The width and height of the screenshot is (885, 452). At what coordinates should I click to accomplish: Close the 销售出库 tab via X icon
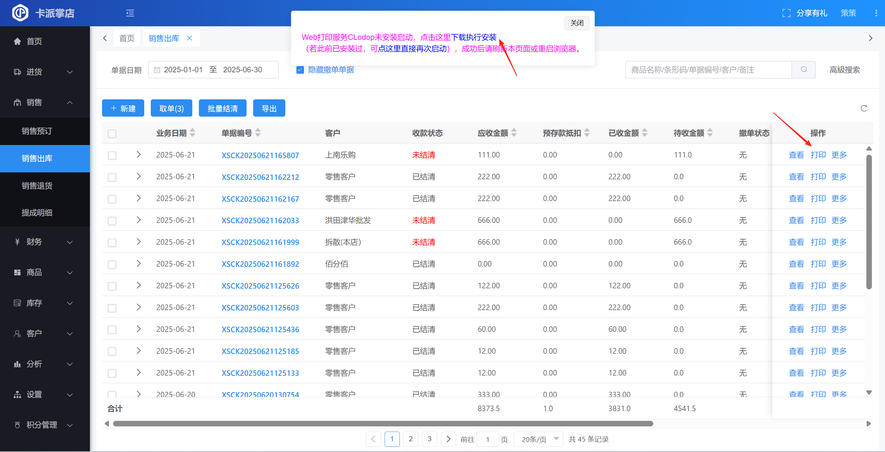tap(190, 38)
